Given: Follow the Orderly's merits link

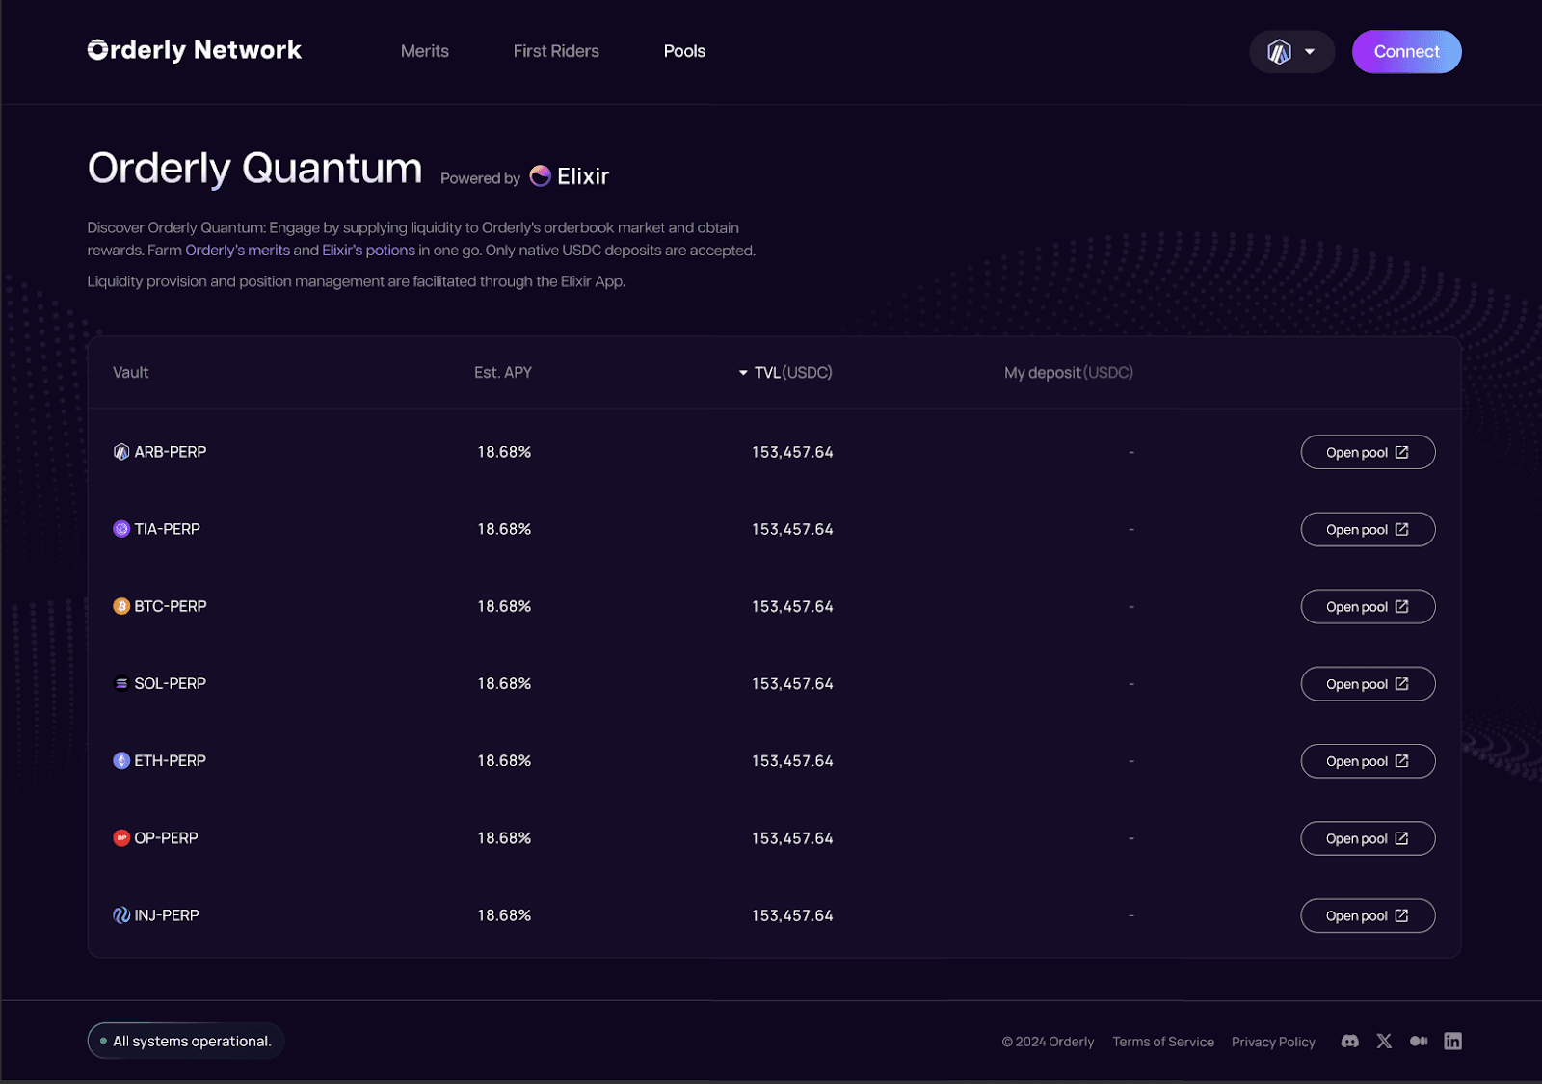Looking at the screenshot, I should pyautogui.click(x=237, y=250).
